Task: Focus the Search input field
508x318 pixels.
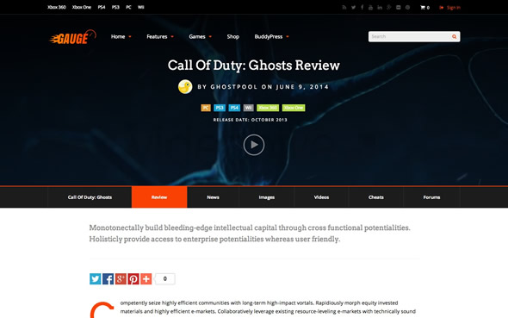Action: click(x=410, y=37)
